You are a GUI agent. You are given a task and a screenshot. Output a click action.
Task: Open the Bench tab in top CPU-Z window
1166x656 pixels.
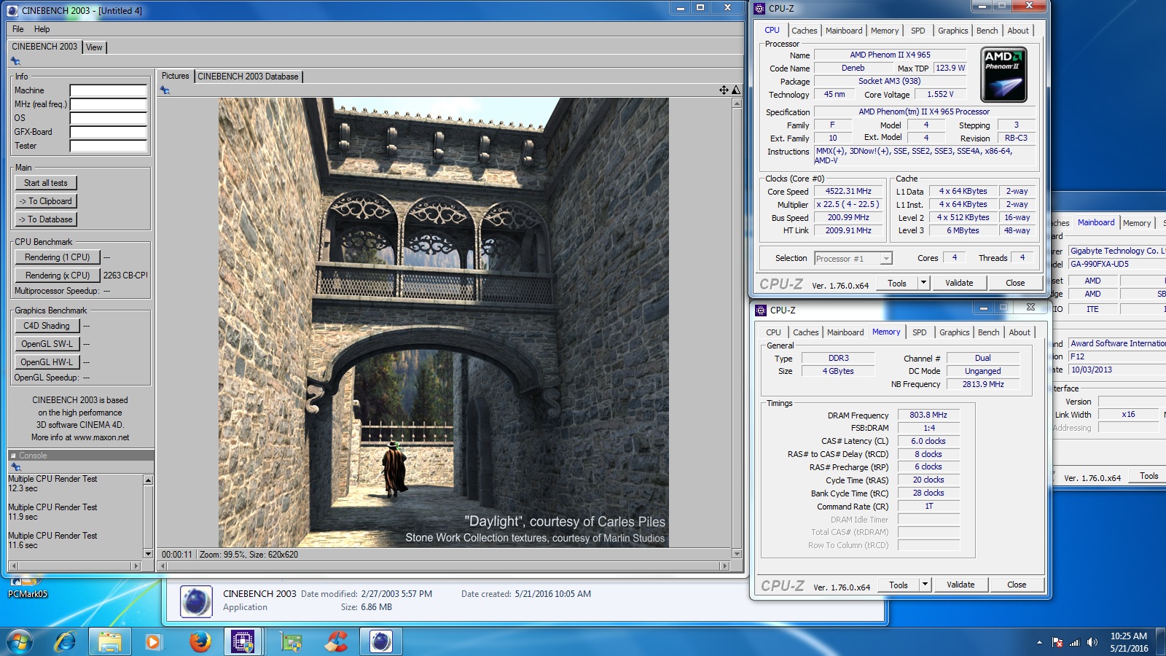pyautogui.click(x=987, y=31)
